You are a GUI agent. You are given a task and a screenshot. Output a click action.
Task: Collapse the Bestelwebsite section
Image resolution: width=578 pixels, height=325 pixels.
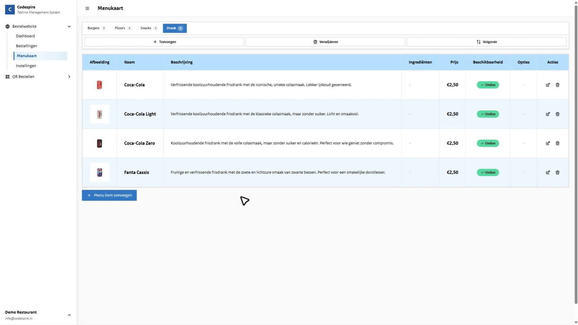[69, 26]
